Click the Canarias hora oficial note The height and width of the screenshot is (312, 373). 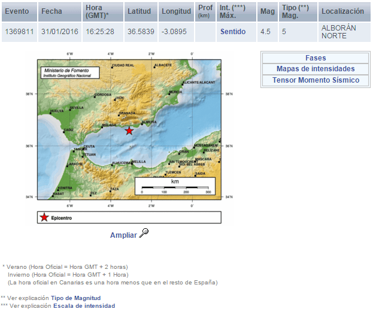pos(113,283)
